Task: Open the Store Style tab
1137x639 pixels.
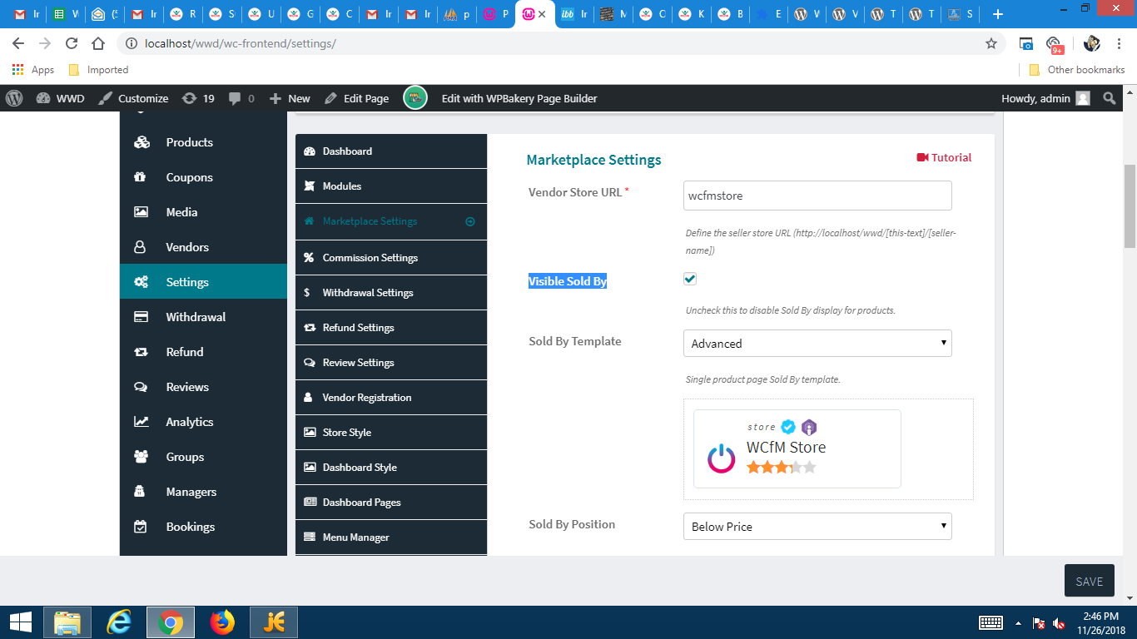Action: point(391,433)
